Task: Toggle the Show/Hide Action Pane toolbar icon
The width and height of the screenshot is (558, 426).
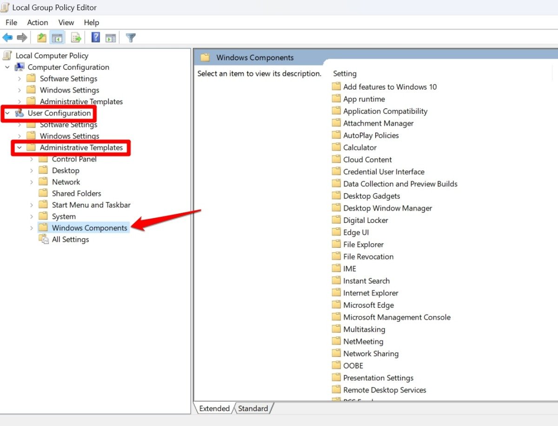Action: [x=110, y=38]
